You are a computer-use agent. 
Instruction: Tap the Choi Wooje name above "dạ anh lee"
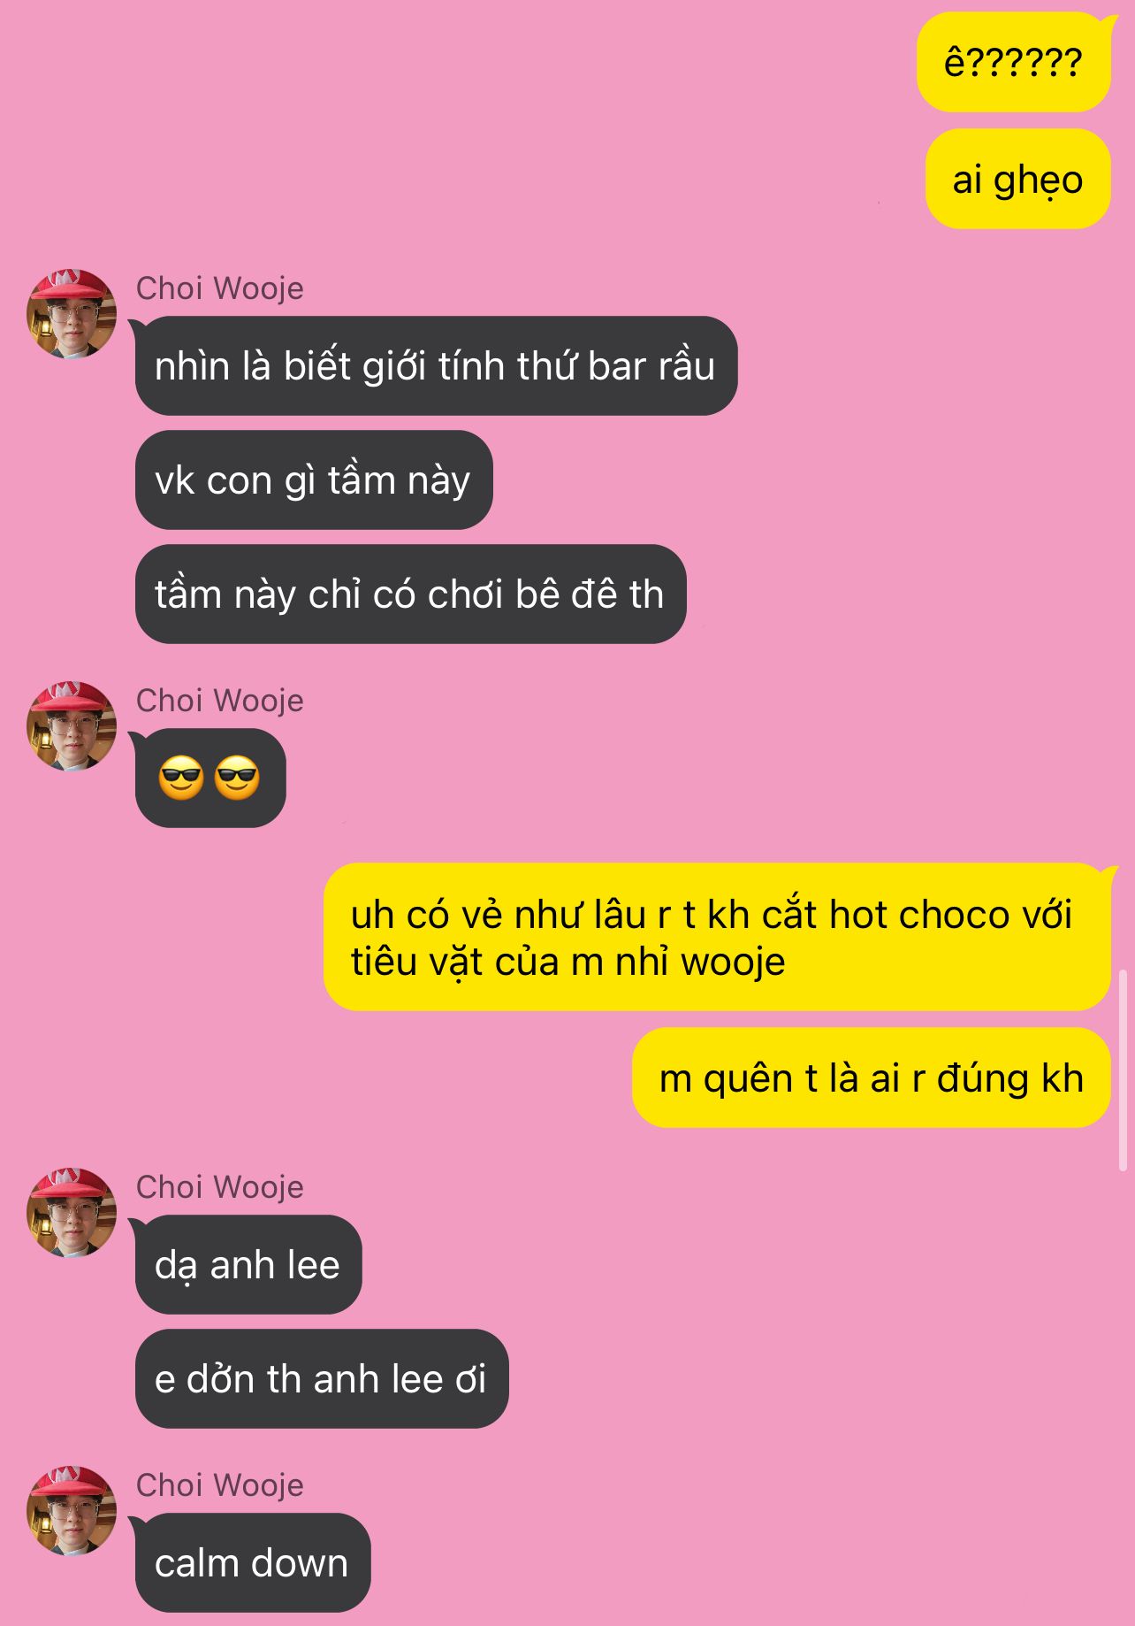(219, 1187)
